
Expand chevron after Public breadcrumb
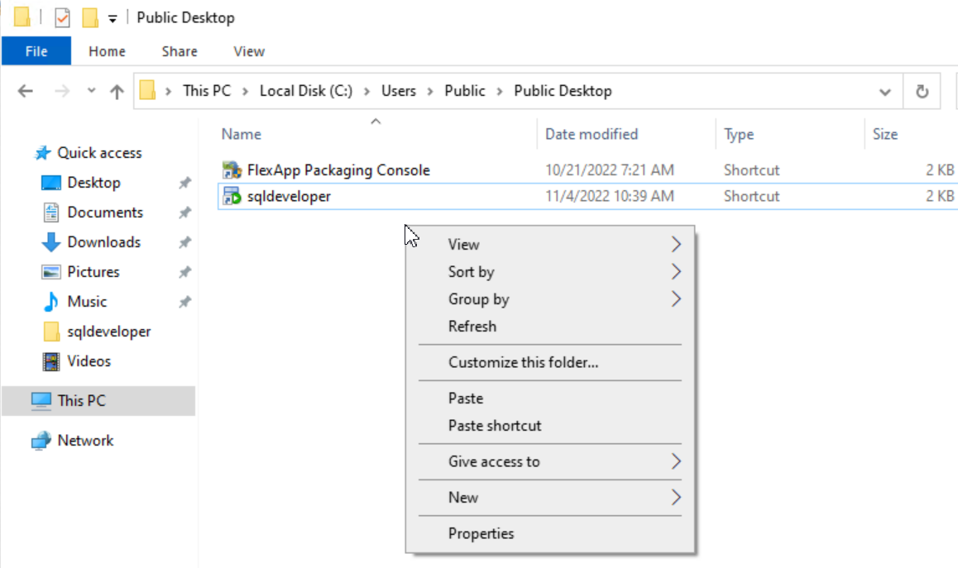[500, 91]
